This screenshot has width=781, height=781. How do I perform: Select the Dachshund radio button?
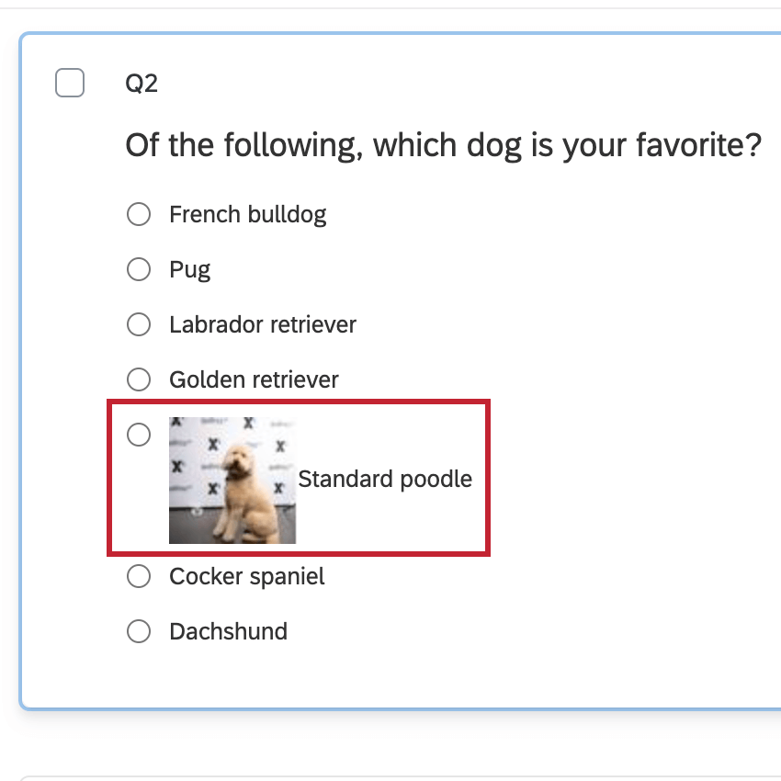click(139, 631)
